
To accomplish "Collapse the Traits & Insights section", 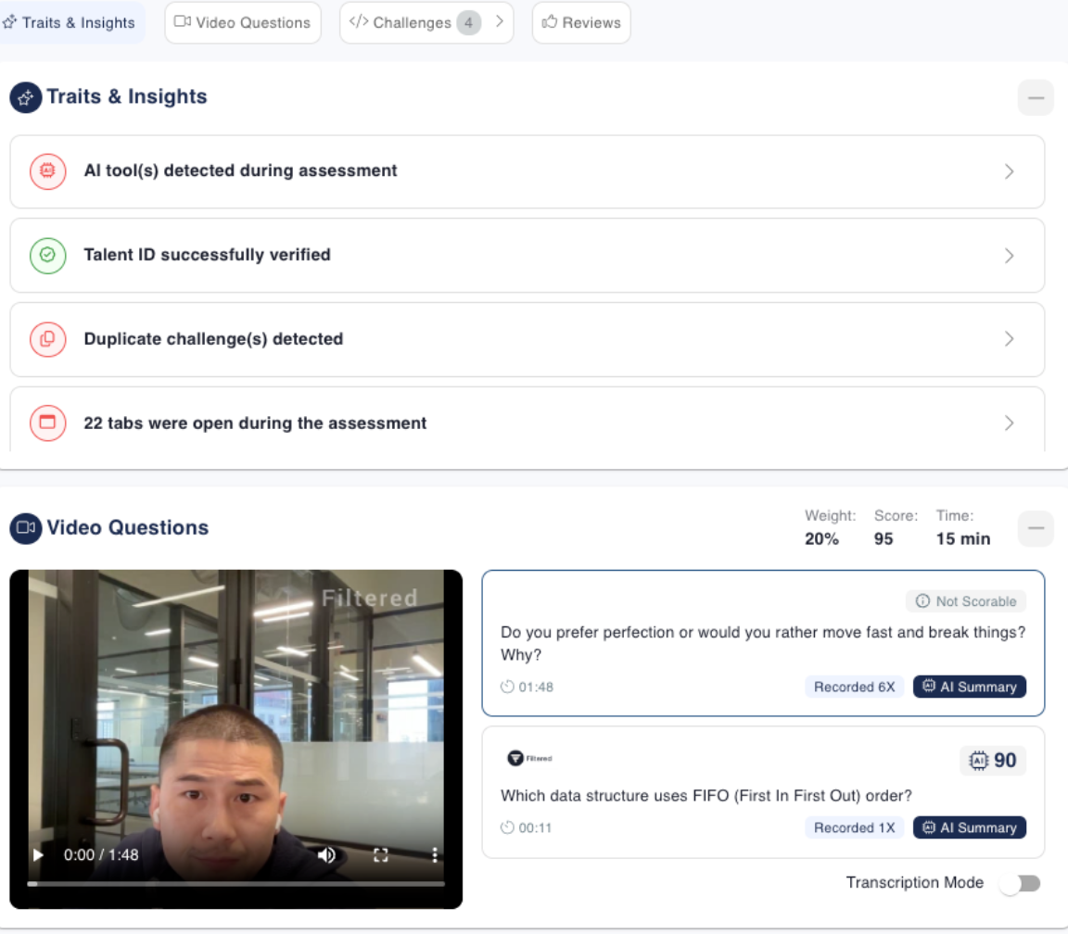I will 1036,97.
